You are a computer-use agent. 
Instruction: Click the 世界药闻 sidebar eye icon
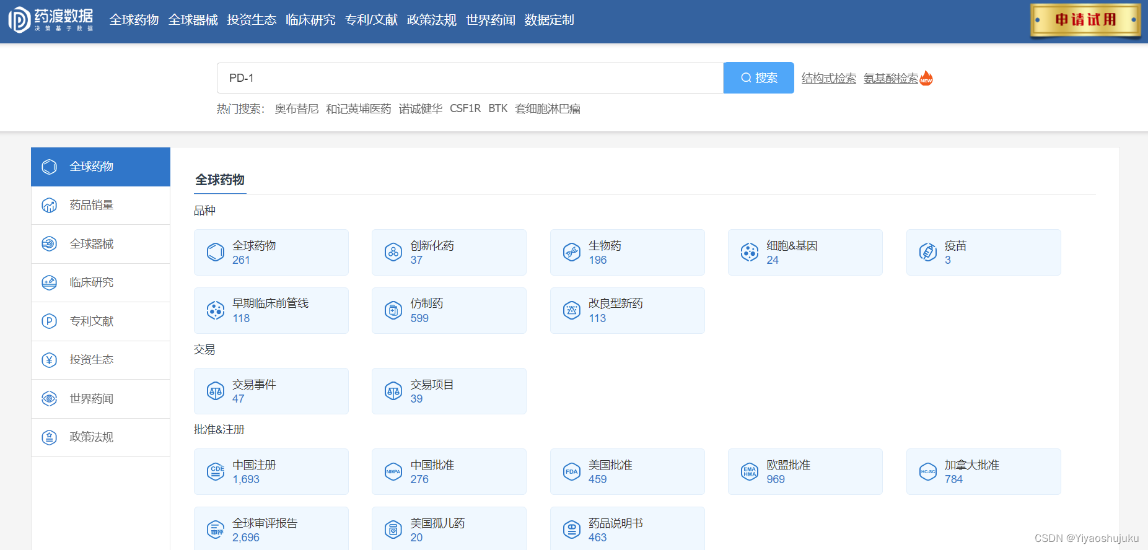pyautogui.click(x=50, y=399)
